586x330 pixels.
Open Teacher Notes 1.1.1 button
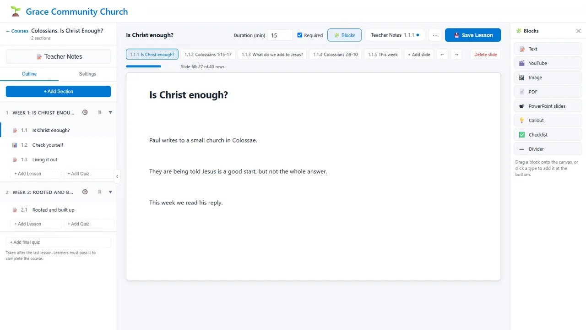pos(395,35)
